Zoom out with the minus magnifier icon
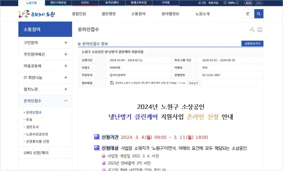 click(x=237, y=3)
